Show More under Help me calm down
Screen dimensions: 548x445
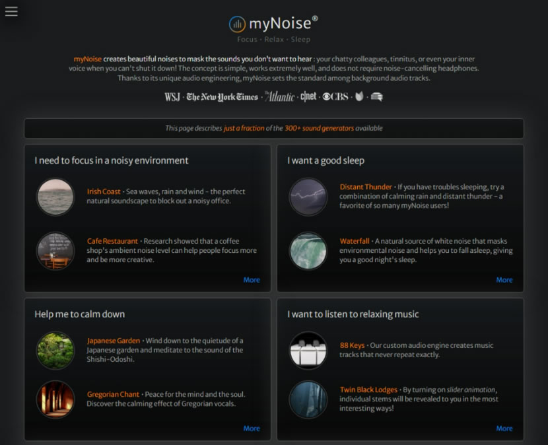[252, 428]
